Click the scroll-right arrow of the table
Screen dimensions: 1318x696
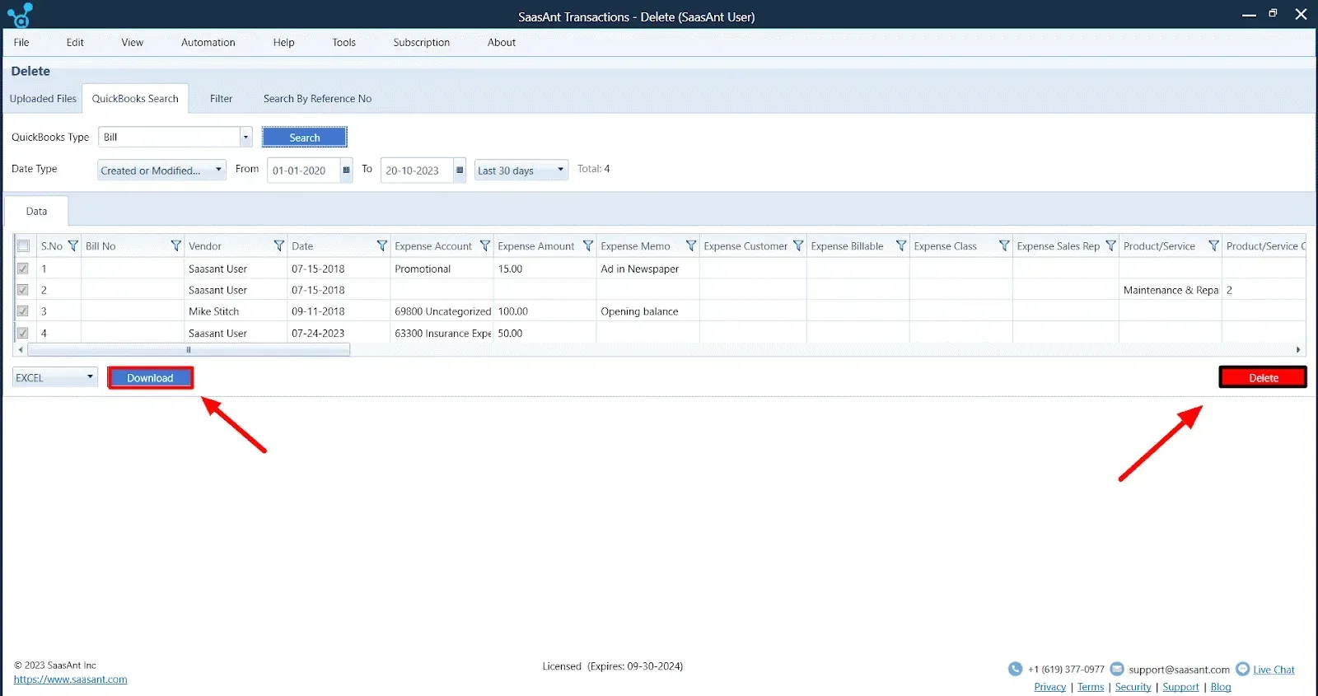click(1298, 350)
